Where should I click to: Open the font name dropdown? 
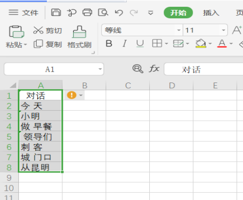(179, 30)
